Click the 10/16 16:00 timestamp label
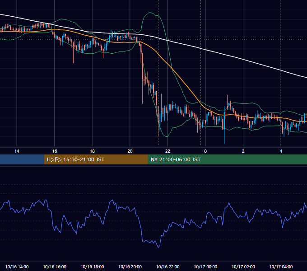This screenshot has height=271, width=307. pyautogui.click(x=55, y=266)
